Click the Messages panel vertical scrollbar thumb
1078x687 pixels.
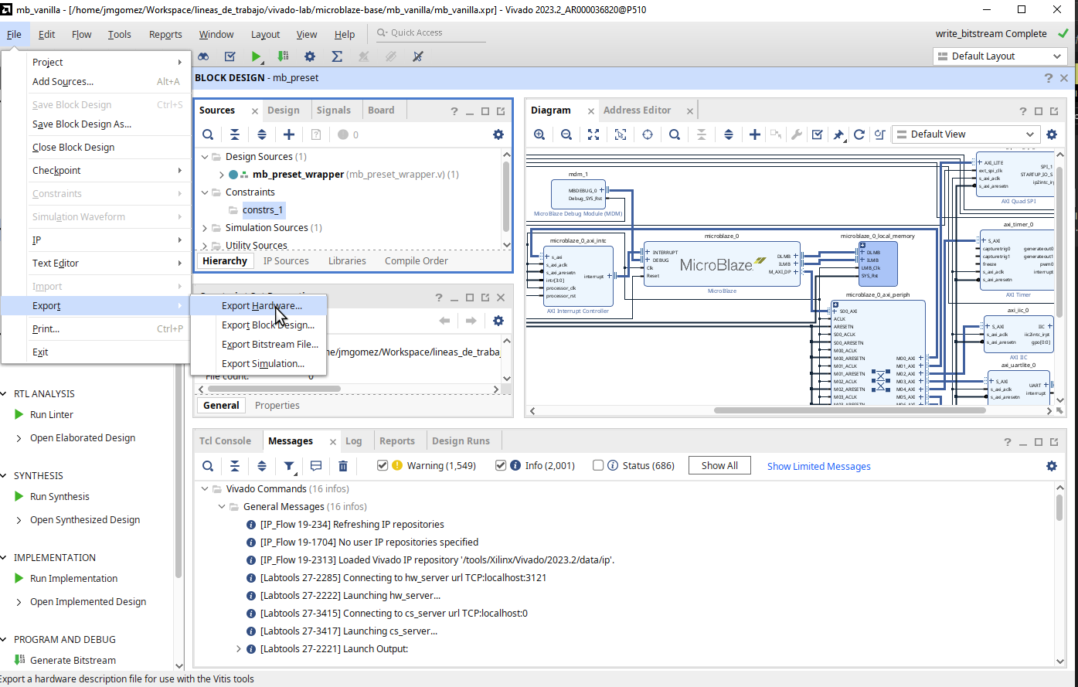1059,508
